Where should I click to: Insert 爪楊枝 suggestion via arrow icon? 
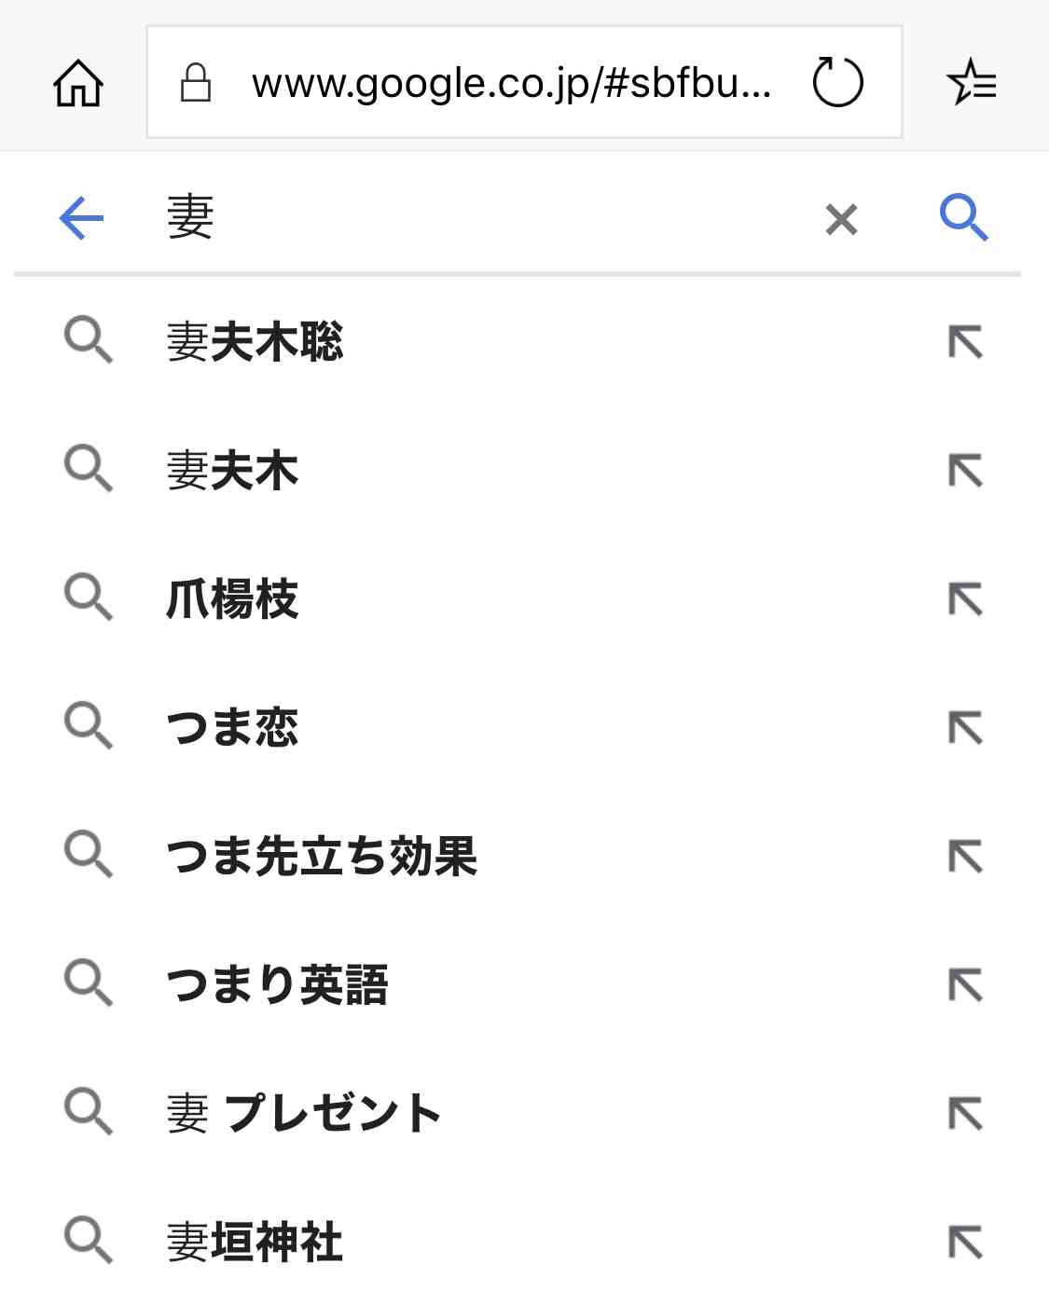coord(965,599)
